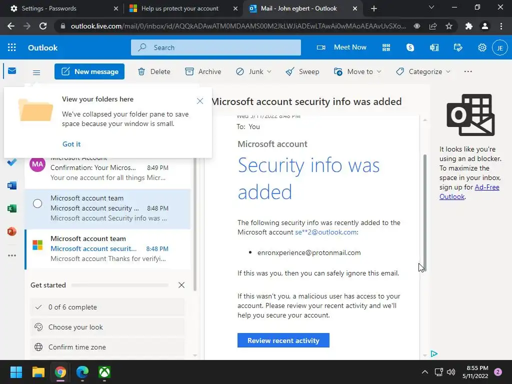
Task: Open Skype from the Outlook header
Action: 410,47
